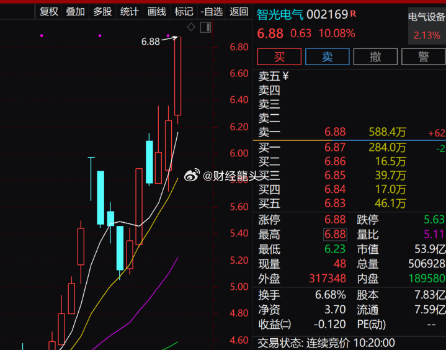This screenshot has width=446, height=350.
Task: Click 换手 value 6.68%
Action: (x=330, y=295)
